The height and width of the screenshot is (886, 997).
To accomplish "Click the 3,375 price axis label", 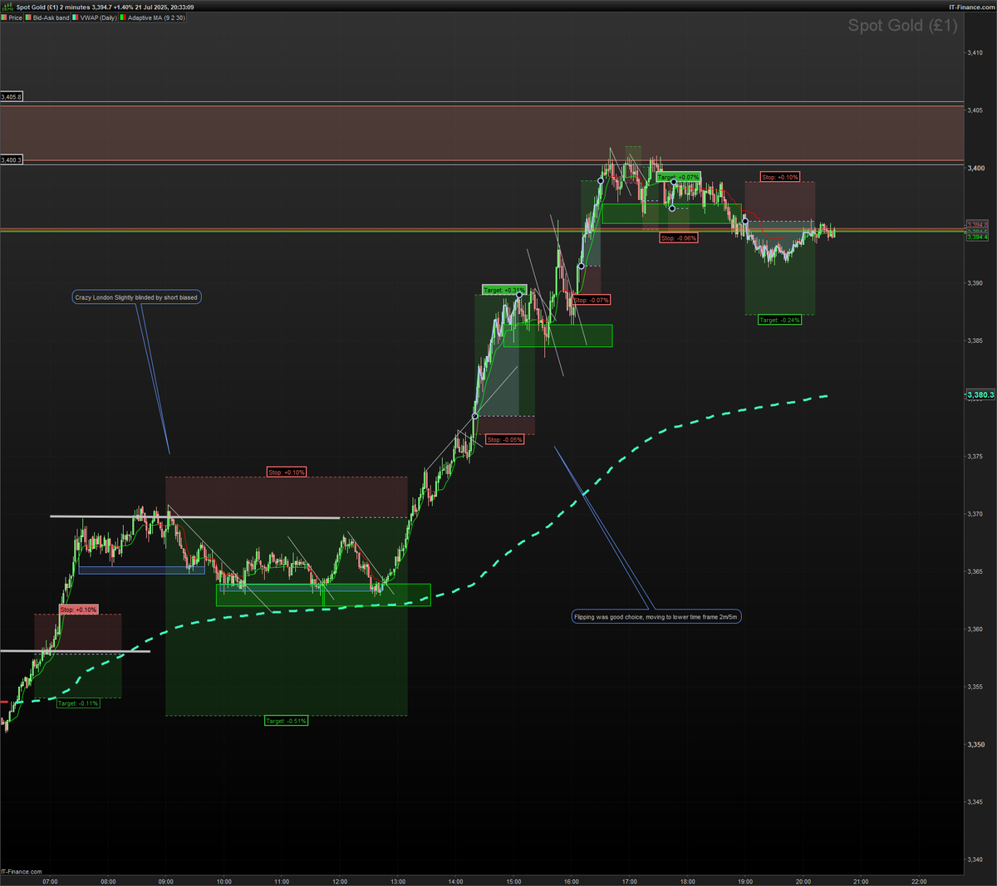I will pyautogui.click(x=975, y=456).
